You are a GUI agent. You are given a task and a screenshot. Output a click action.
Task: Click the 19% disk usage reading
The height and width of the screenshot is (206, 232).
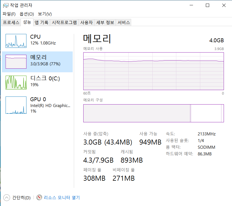click(x=34, y=85)
